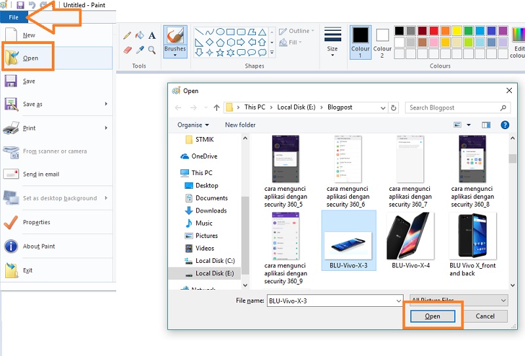Pick the red colour swatch

[434, 31]
